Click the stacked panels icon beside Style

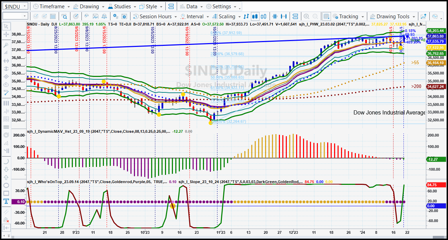click(171, 7)
